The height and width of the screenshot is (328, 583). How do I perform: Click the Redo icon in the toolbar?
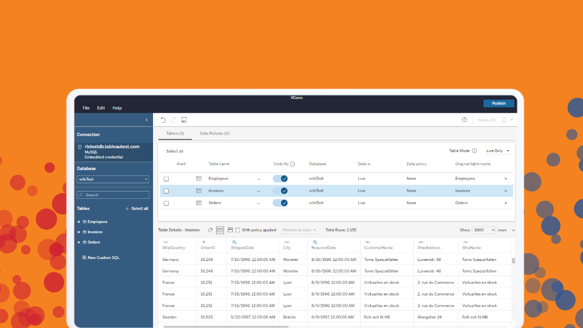point(173,120)
